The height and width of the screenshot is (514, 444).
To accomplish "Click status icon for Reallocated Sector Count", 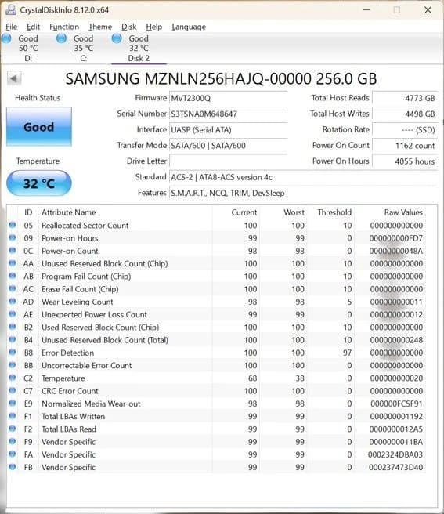I will pyautogui.click(x=12, y=225).
